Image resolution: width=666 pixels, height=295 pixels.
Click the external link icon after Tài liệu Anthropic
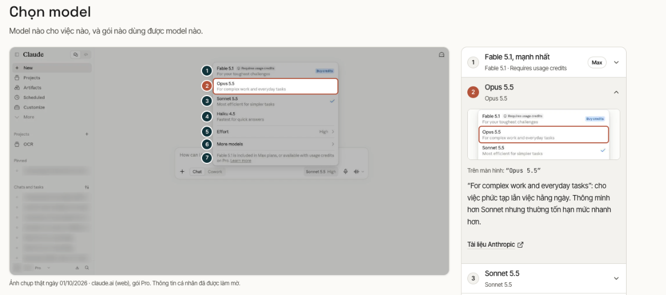click(x=521, y=244)
